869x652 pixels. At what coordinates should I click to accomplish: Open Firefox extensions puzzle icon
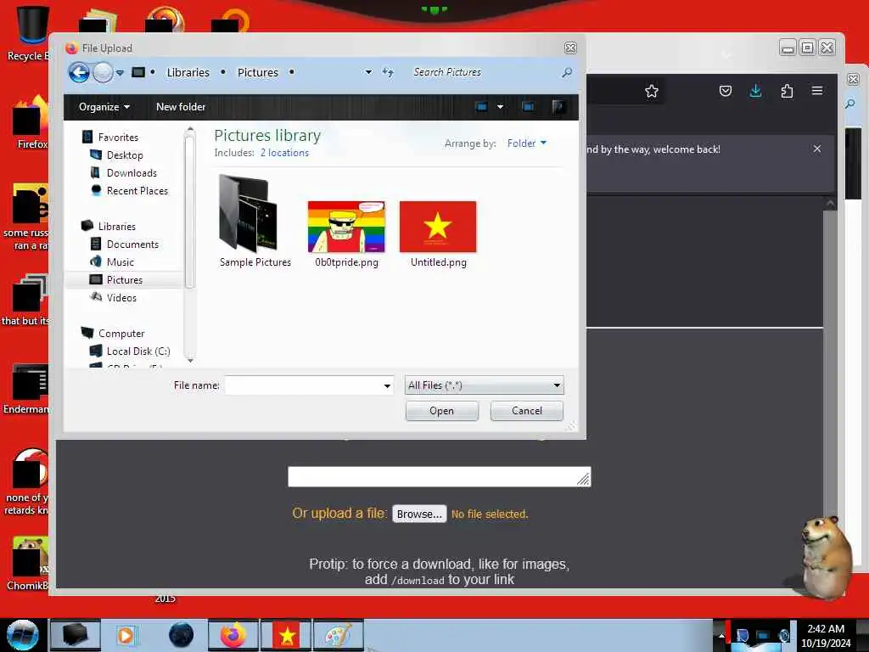(787, 91)
